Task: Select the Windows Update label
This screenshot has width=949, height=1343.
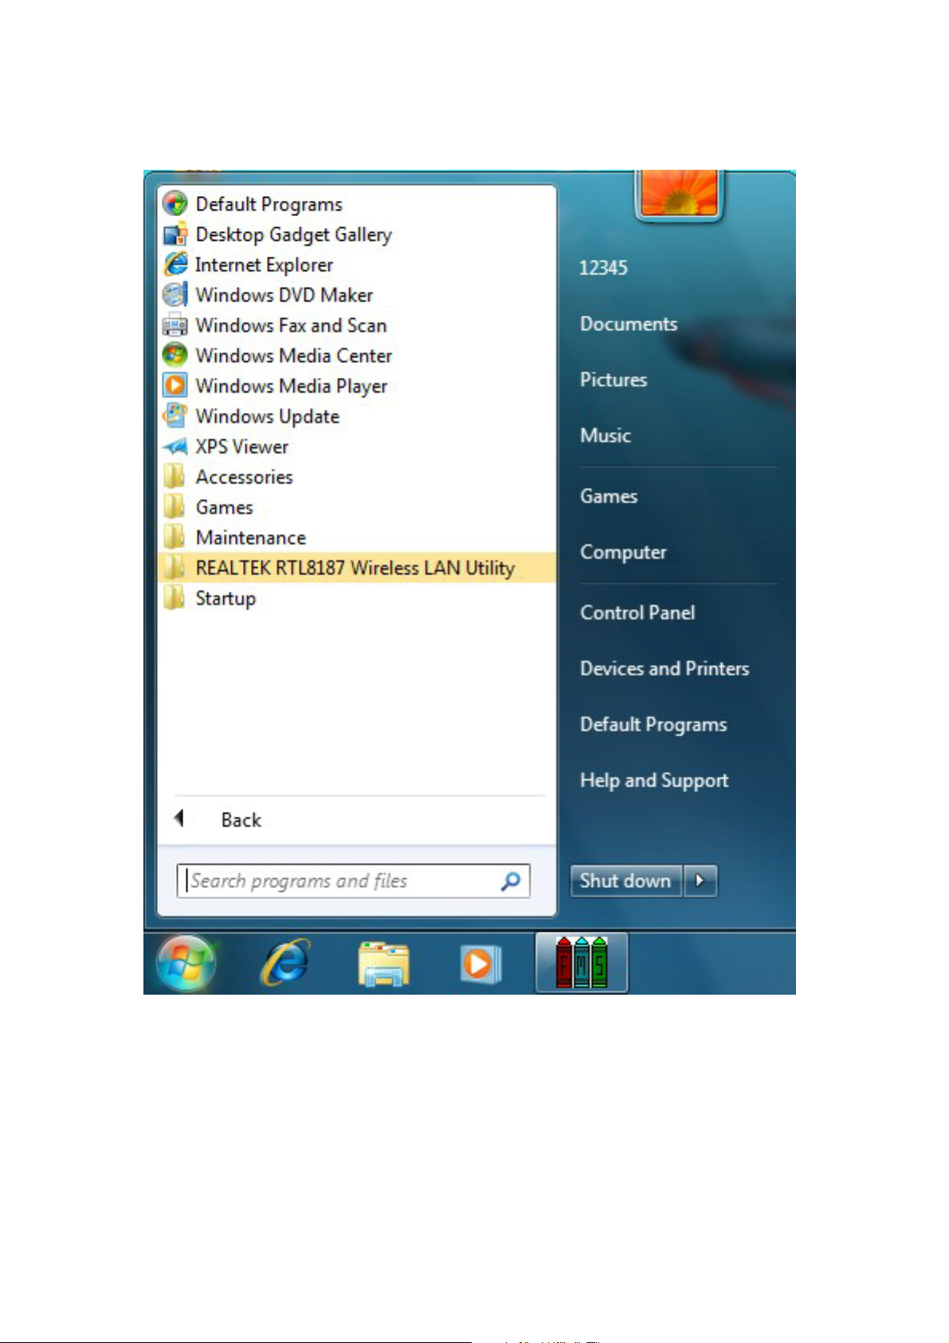Action: click(268, 417)
